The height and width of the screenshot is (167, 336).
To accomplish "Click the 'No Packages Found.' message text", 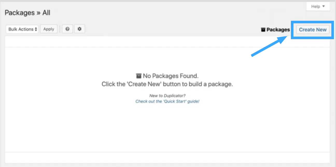I will (171, 76).
